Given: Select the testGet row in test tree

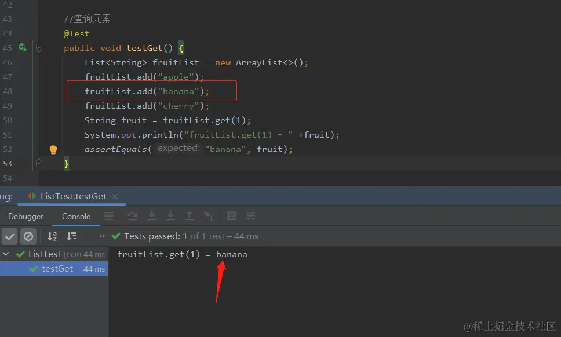Looking at the screenshot, I should (x=54, y=269).
